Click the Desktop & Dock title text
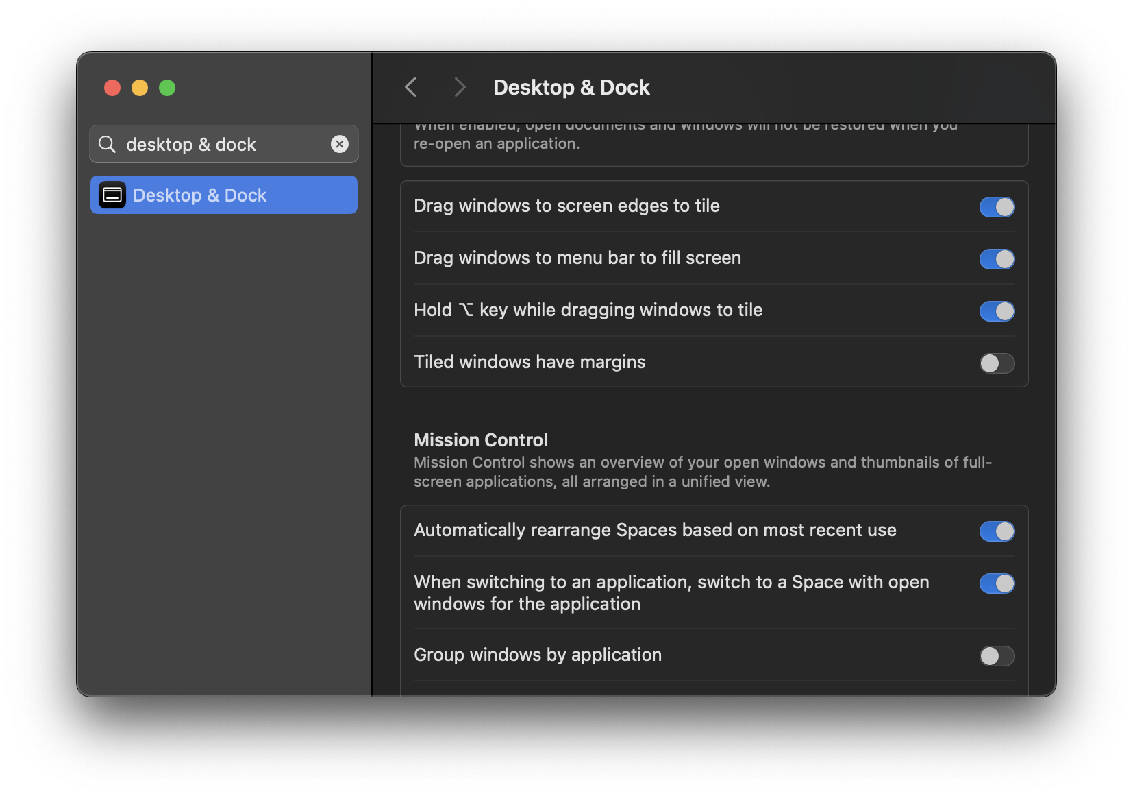The image size is (1133, 798). tap(571, 88)
